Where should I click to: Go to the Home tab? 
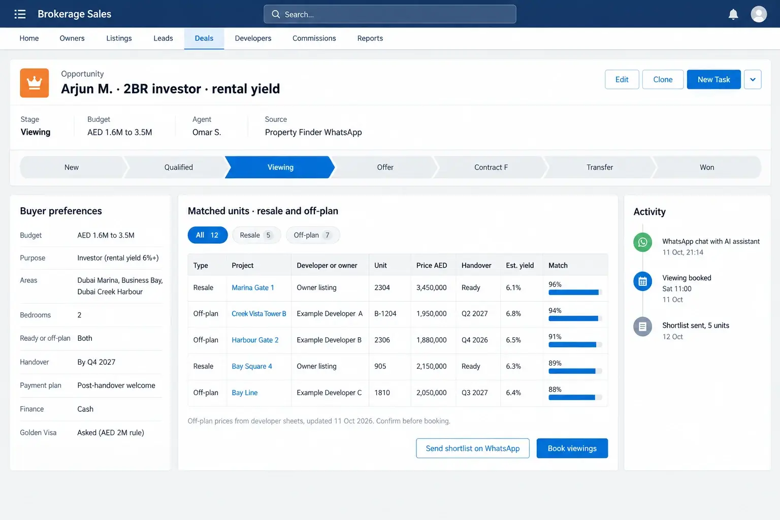coord(29,38)
